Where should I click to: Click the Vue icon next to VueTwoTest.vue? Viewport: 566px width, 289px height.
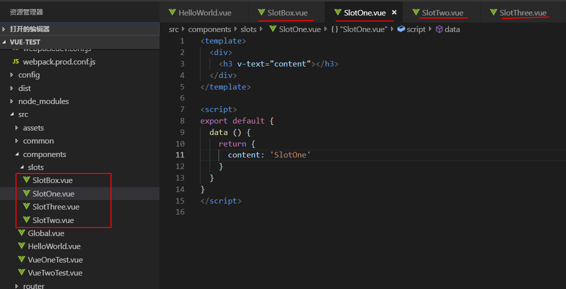(x=21, y=272)
